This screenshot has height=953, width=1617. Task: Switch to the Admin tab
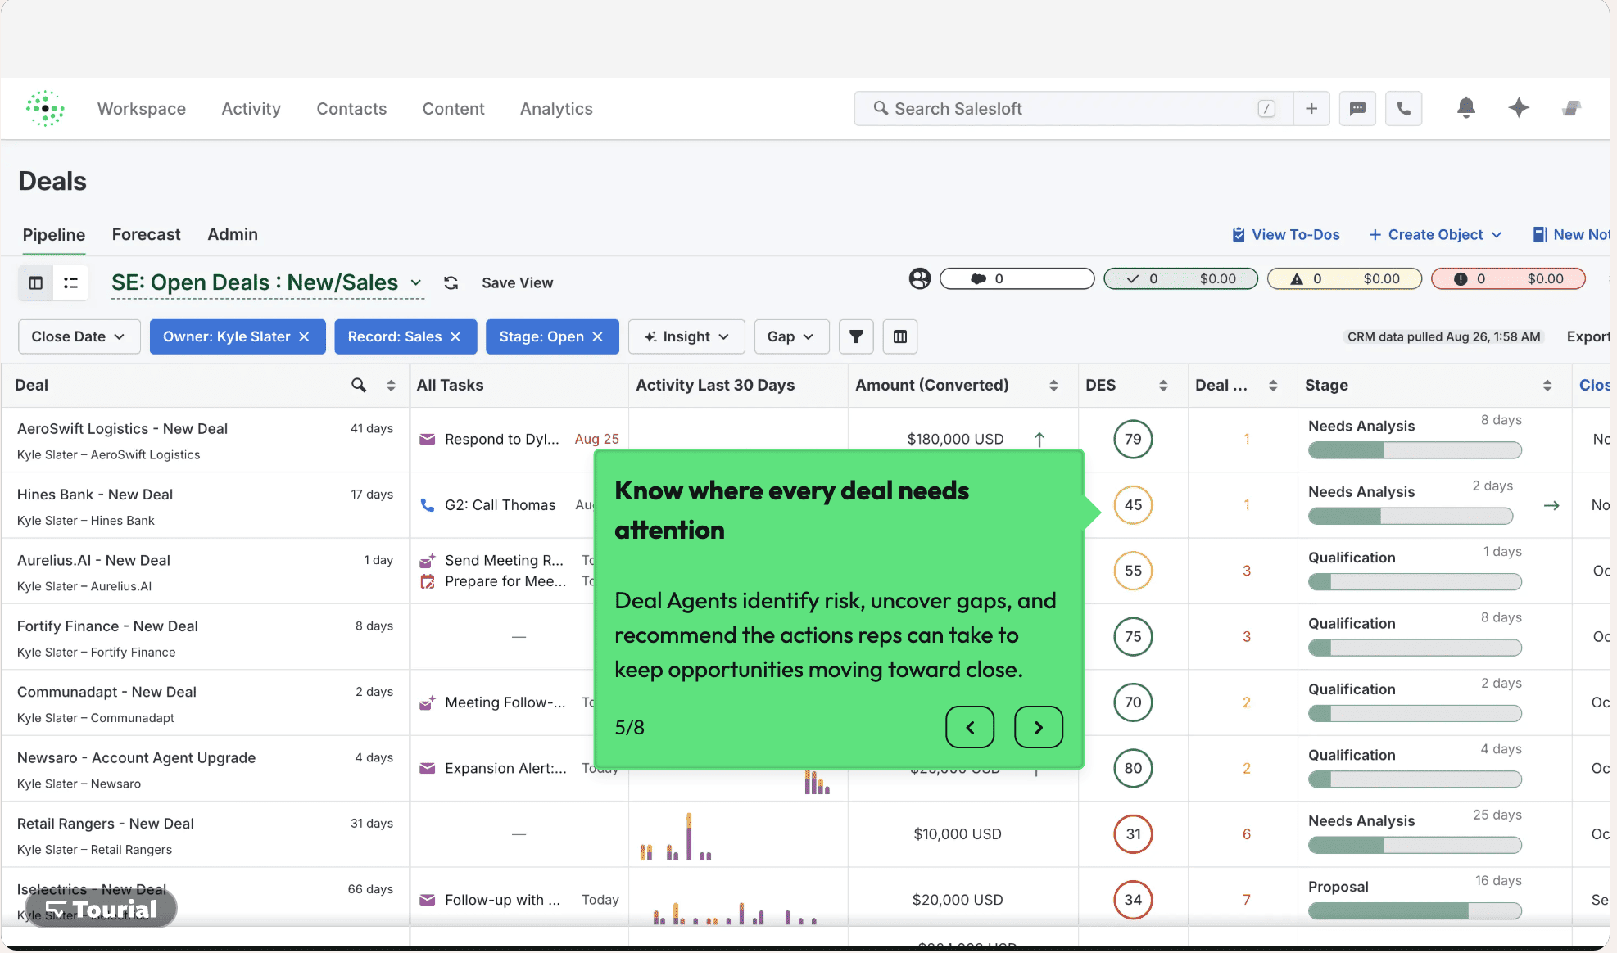tap(233, 234)
